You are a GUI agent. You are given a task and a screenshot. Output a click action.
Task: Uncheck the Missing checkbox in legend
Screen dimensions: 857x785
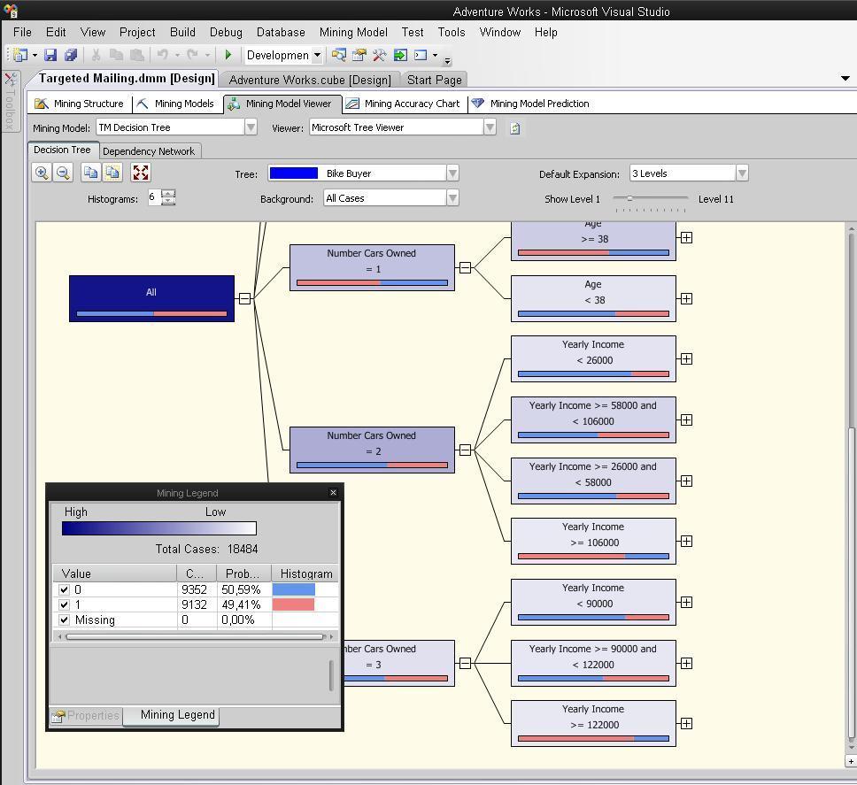(65, 620)
